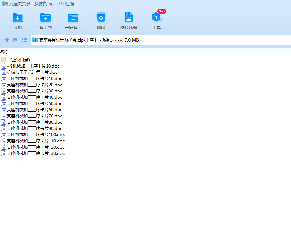This screenshot has height=238, width=291.
Task: Click the Word icon of 支座机械加工工序卡片100.doc
Action: 3,135
